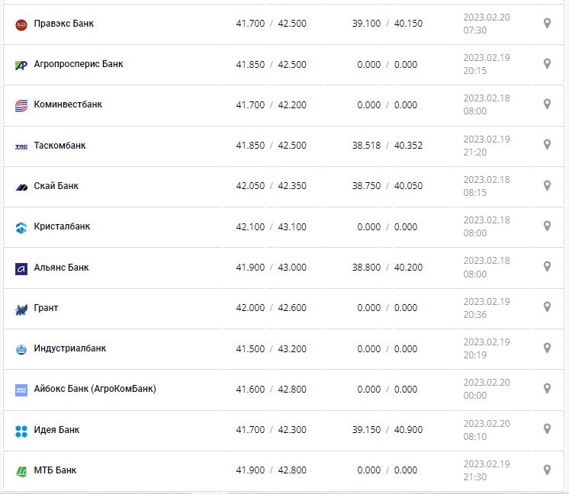Click the map pin beside Скай Банк

547,186
